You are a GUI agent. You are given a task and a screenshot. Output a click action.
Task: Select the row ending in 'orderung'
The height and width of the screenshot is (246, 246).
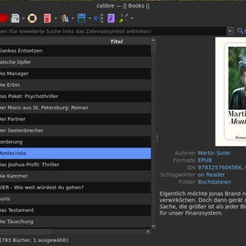[76, 142]
